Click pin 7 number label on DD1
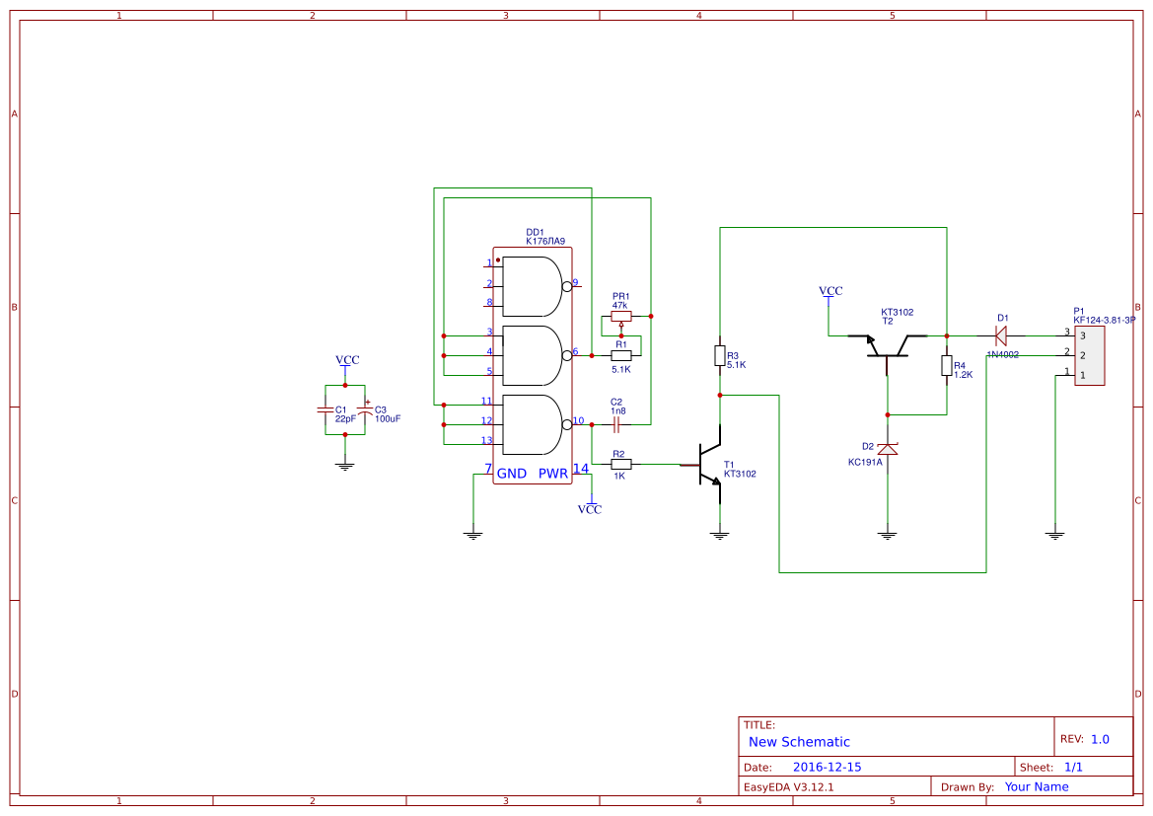1153x816 pixels. click(x=487, y=469)
